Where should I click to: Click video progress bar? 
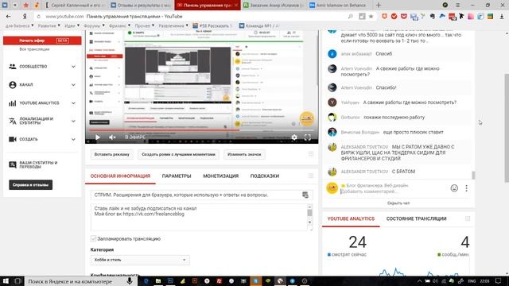coord(201,130)
